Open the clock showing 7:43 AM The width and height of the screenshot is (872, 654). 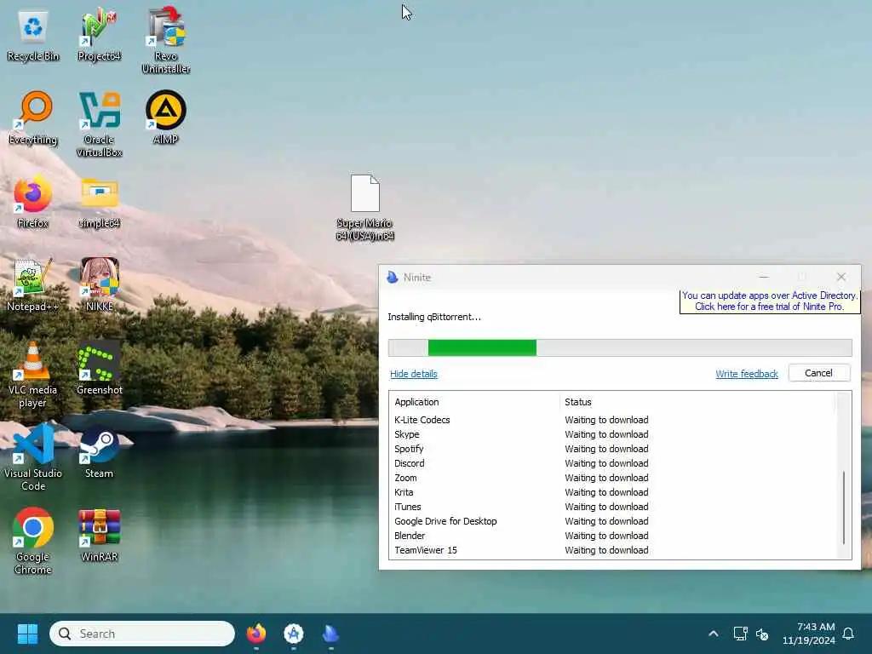[809, 634]
